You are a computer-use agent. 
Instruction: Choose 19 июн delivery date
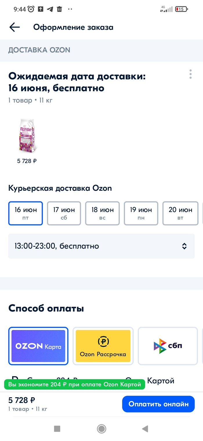click(x=141, y=213)
